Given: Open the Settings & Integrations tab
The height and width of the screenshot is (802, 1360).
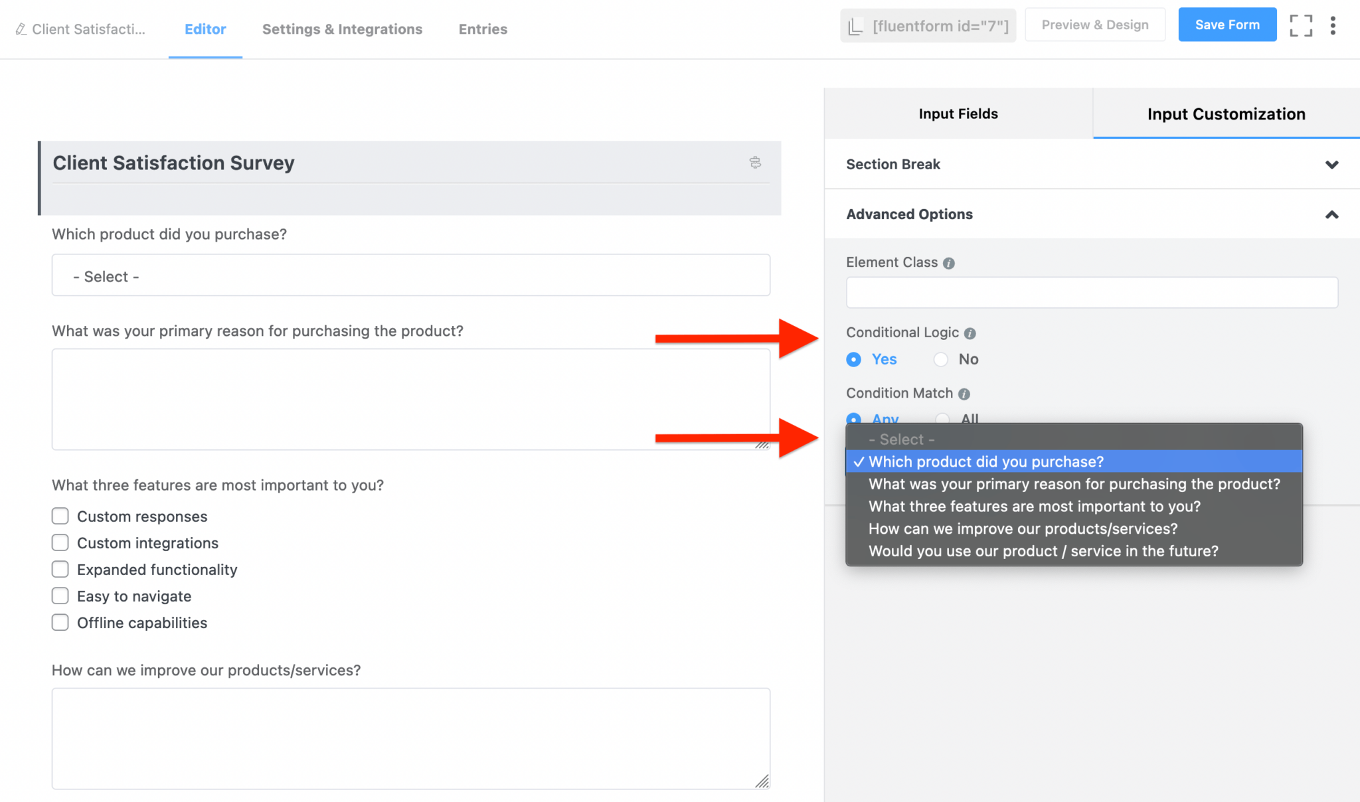Looking at the screenshot, I should point(342,29).
